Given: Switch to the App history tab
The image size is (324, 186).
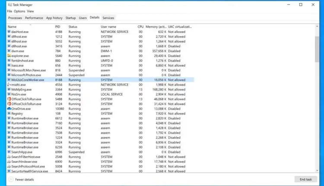Looking at the screenshot, I should pyautogui.click(x=54, y=18).
